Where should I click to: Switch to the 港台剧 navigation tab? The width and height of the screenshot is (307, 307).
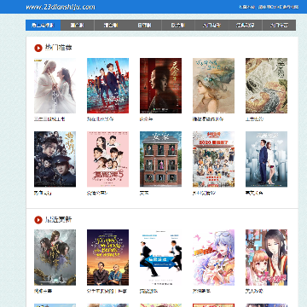click(111, 26)
